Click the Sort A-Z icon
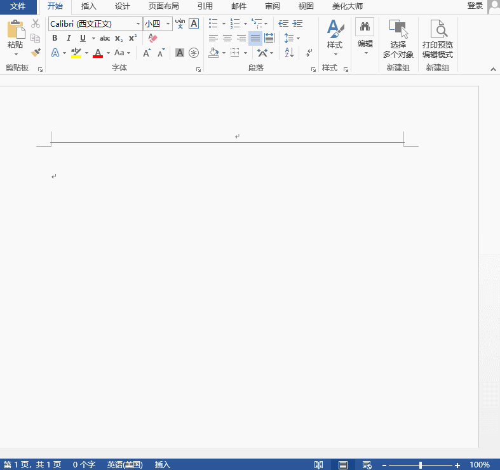This screenshot has height=470, width=500. click(288, 53)
